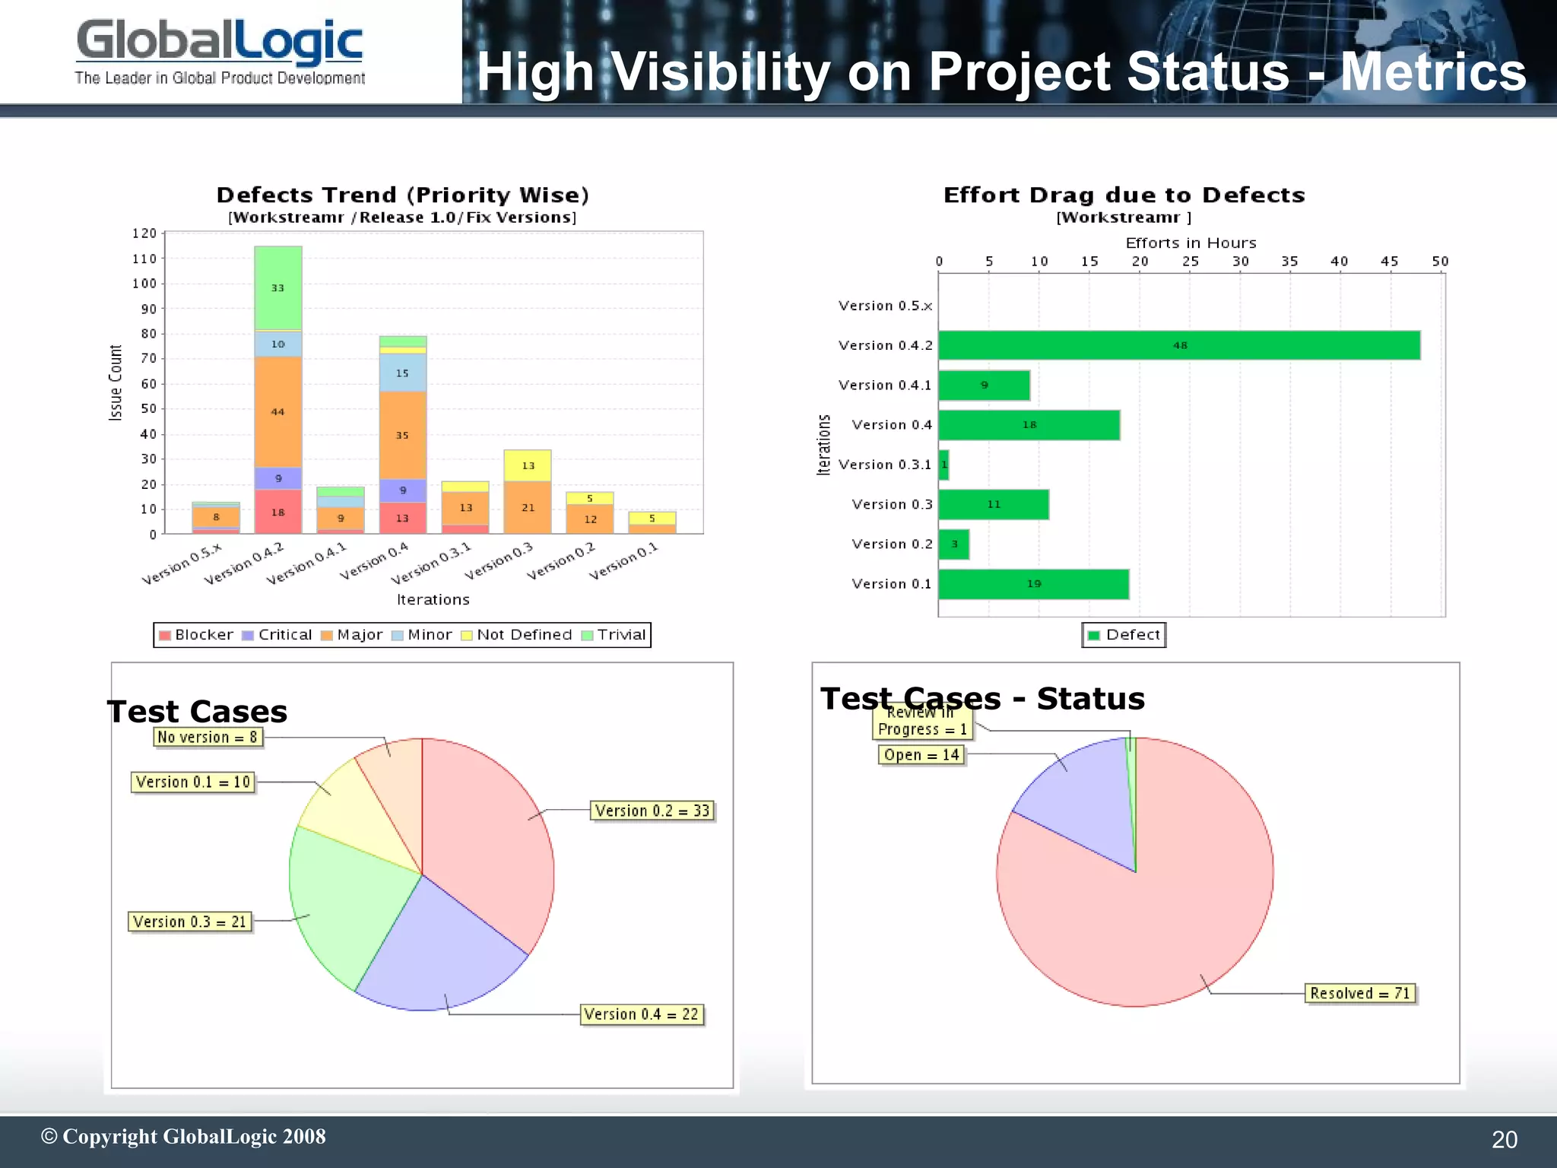
Task: Click the Trivial legend color swatch
Action: [x=587, y=636]
